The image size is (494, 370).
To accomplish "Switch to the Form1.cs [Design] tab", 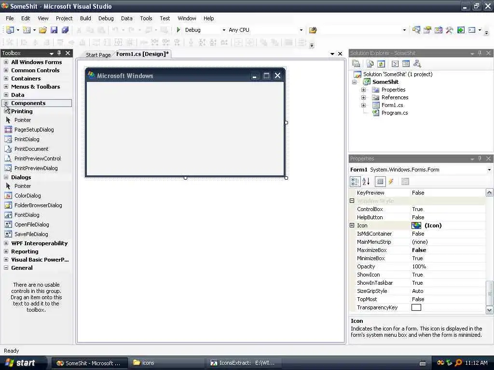I will [x=142, y=54].
